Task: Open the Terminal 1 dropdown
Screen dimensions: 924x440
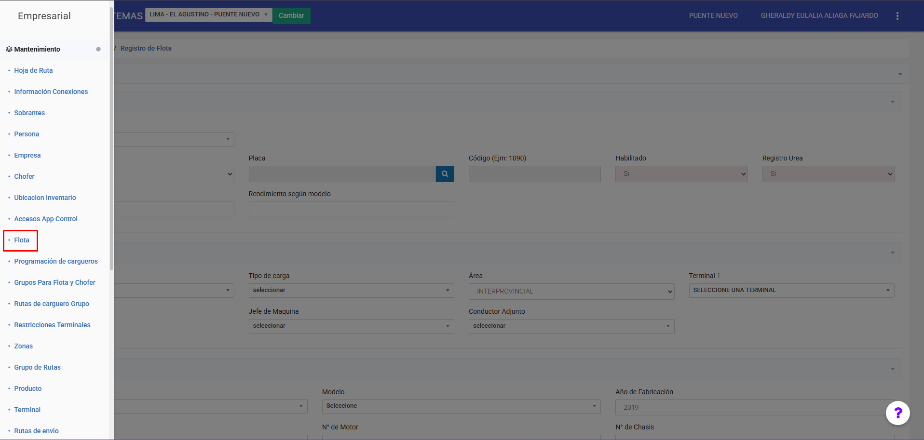Action: [x=791, y=290]
